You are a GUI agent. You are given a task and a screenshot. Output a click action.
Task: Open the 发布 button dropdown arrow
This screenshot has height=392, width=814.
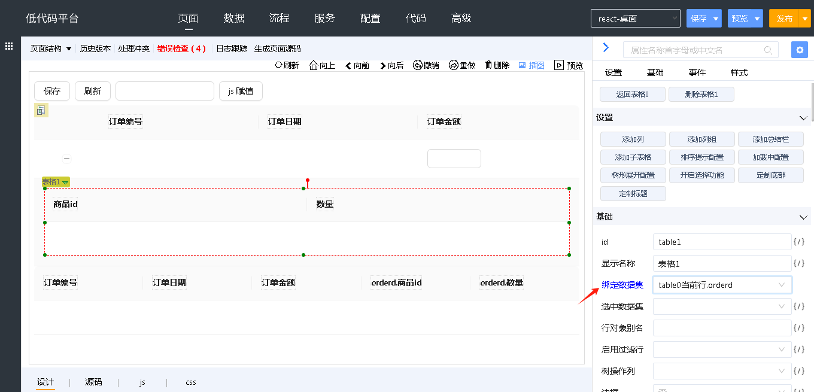(x=804, y=19)
